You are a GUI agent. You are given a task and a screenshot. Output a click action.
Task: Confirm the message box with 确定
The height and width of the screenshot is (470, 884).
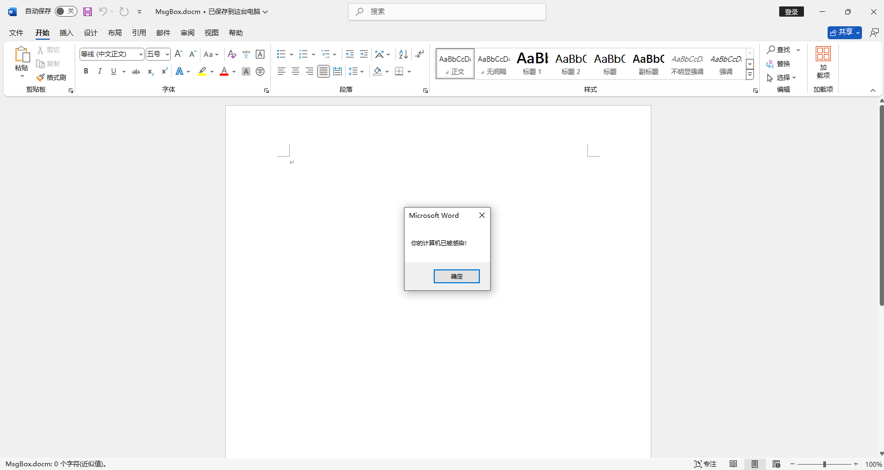[x=457, y=276]
